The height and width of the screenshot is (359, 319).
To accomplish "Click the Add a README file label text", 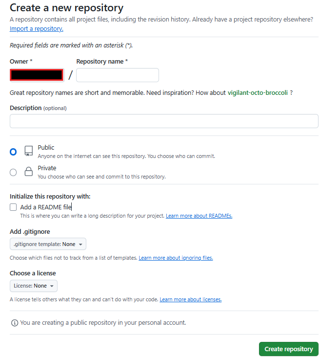I will pos(46,207).
